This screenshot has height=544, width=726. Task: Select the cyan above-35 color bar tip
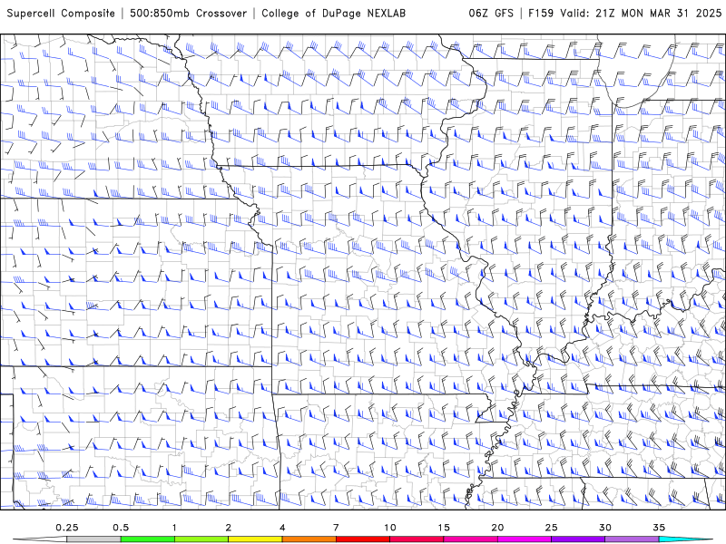pos(685,539)
